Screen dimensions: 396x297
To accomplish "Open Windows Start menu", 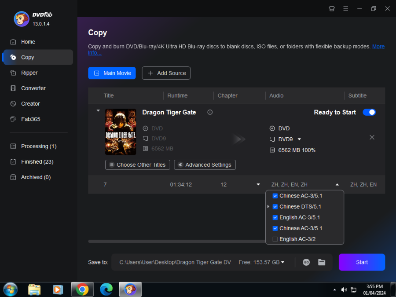I will coord(11,290).
